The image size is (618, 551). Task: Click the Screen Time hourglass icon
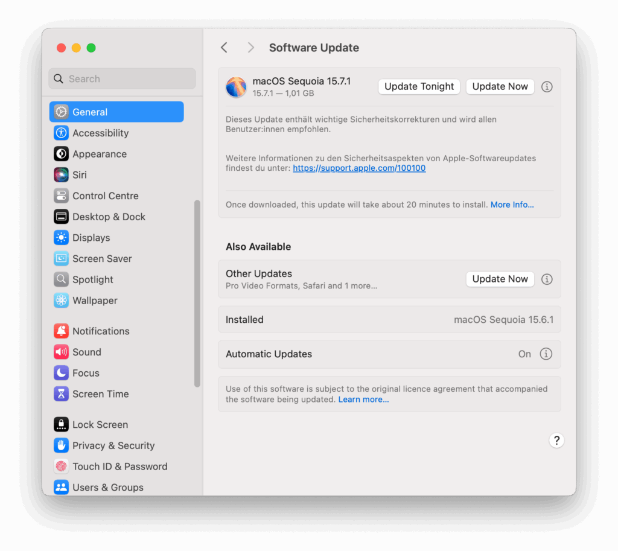tap(61, 393)
